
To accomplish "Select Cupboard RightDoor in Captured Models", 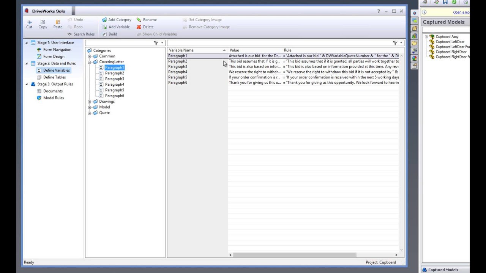I will pyautogui.click(x=451, y=52).
